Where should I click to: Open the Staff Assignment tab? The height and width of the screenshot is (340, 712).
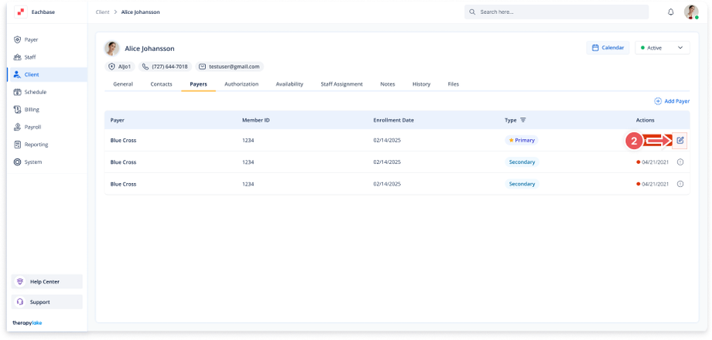(x=341, y=83)
